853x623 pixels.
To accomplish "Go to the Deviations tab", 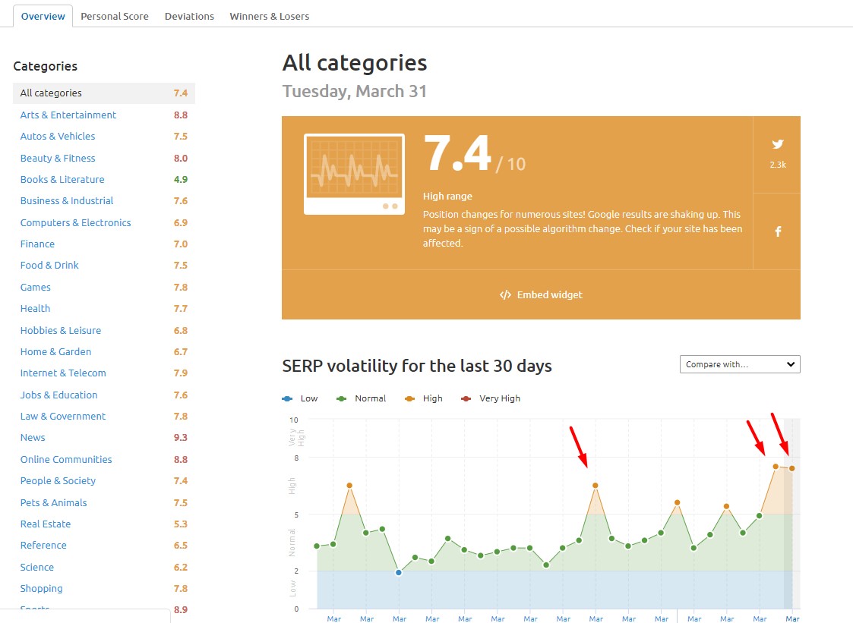I will [189, 16].
